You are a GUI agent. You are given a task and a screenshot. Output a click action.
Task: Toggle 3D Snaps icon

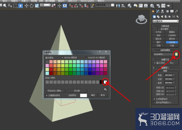click(71, 6)
